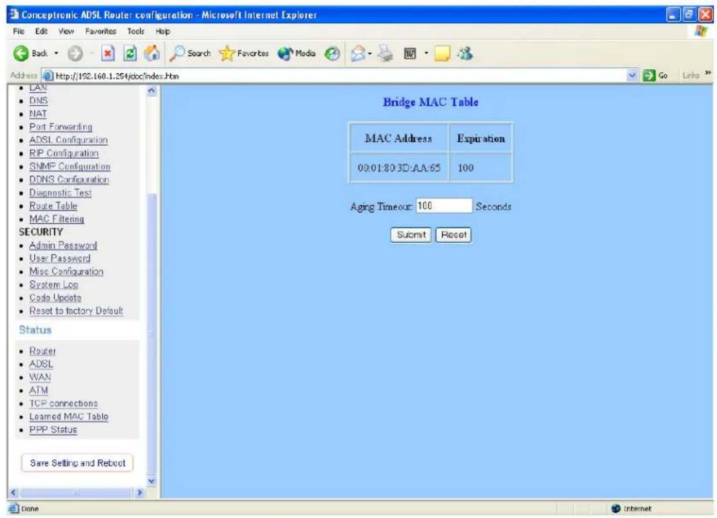Open the Diagnostic Test link
Screen dimensions: 717x518
click(61, 193)
